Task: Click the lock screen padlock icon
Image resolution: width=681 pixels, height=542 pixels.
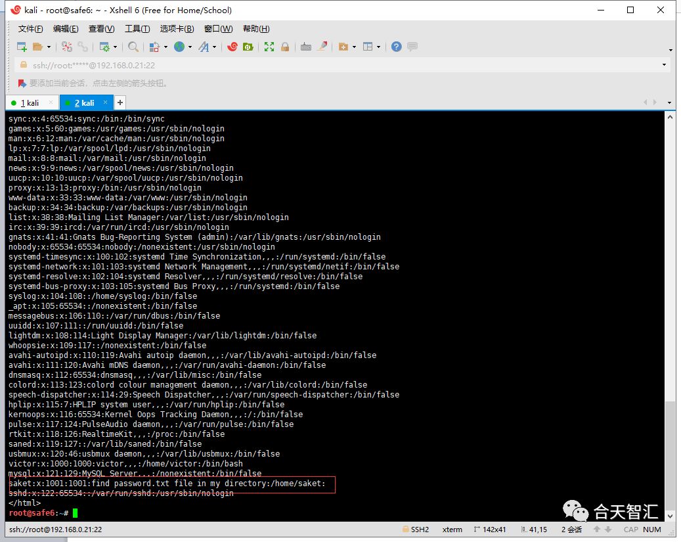Action: [x=285, y=47]
